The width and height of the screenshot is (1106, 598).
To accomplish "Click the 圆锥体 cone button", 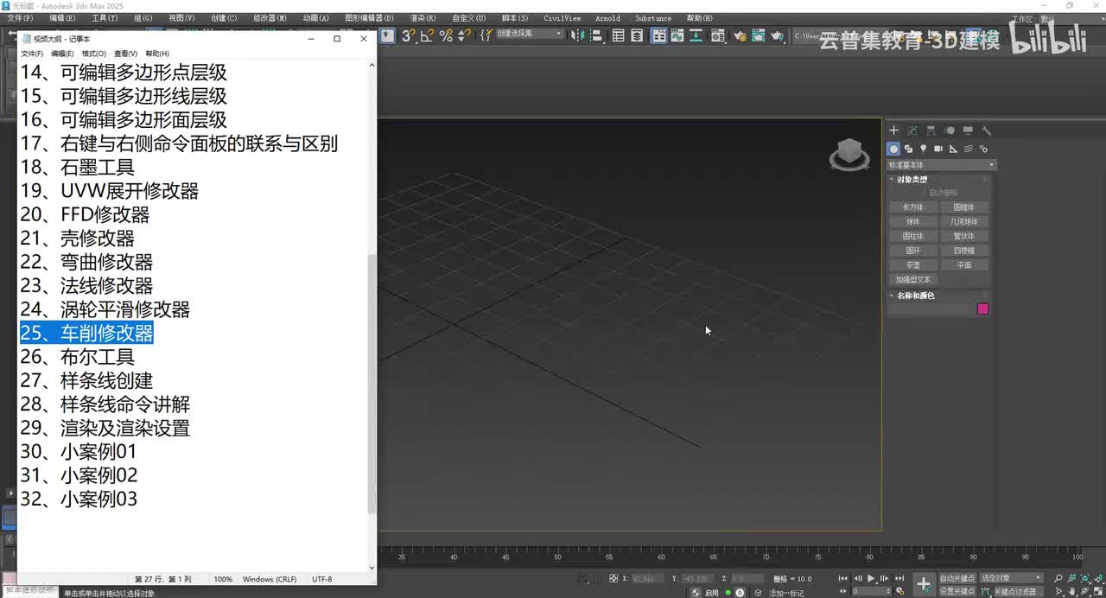I will tap(964, 207).
